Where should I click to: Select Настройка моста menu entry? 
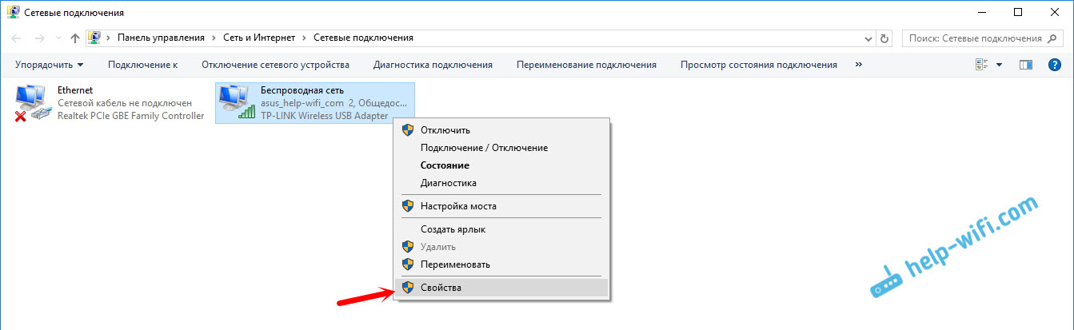coord(458,206)
